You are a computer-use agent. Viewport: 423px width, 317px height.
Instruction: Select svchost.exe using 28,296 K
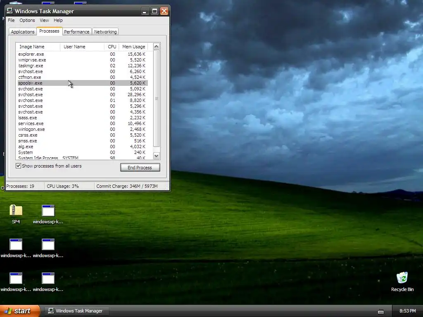83,95
